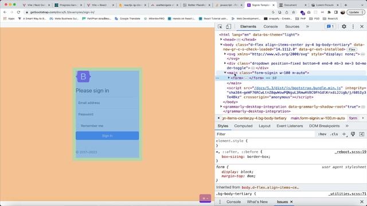Switch to the Sources panel tab
Screen dimensions: 367x206
tap(292, 27)
